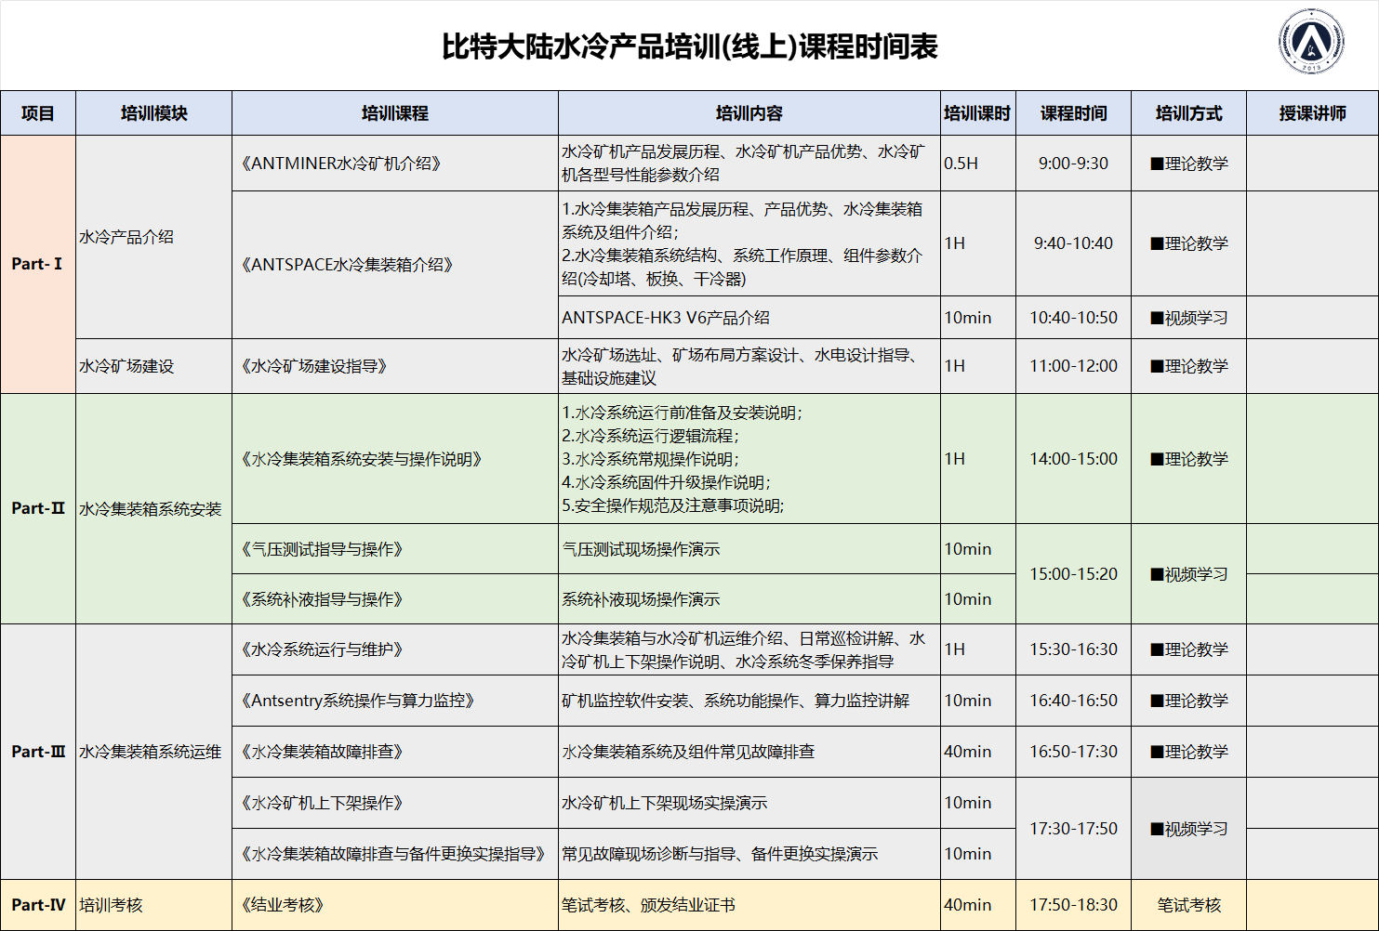Click the 课程时间 column header
The image size is (1379, 931).
[x=1074, y=113]
